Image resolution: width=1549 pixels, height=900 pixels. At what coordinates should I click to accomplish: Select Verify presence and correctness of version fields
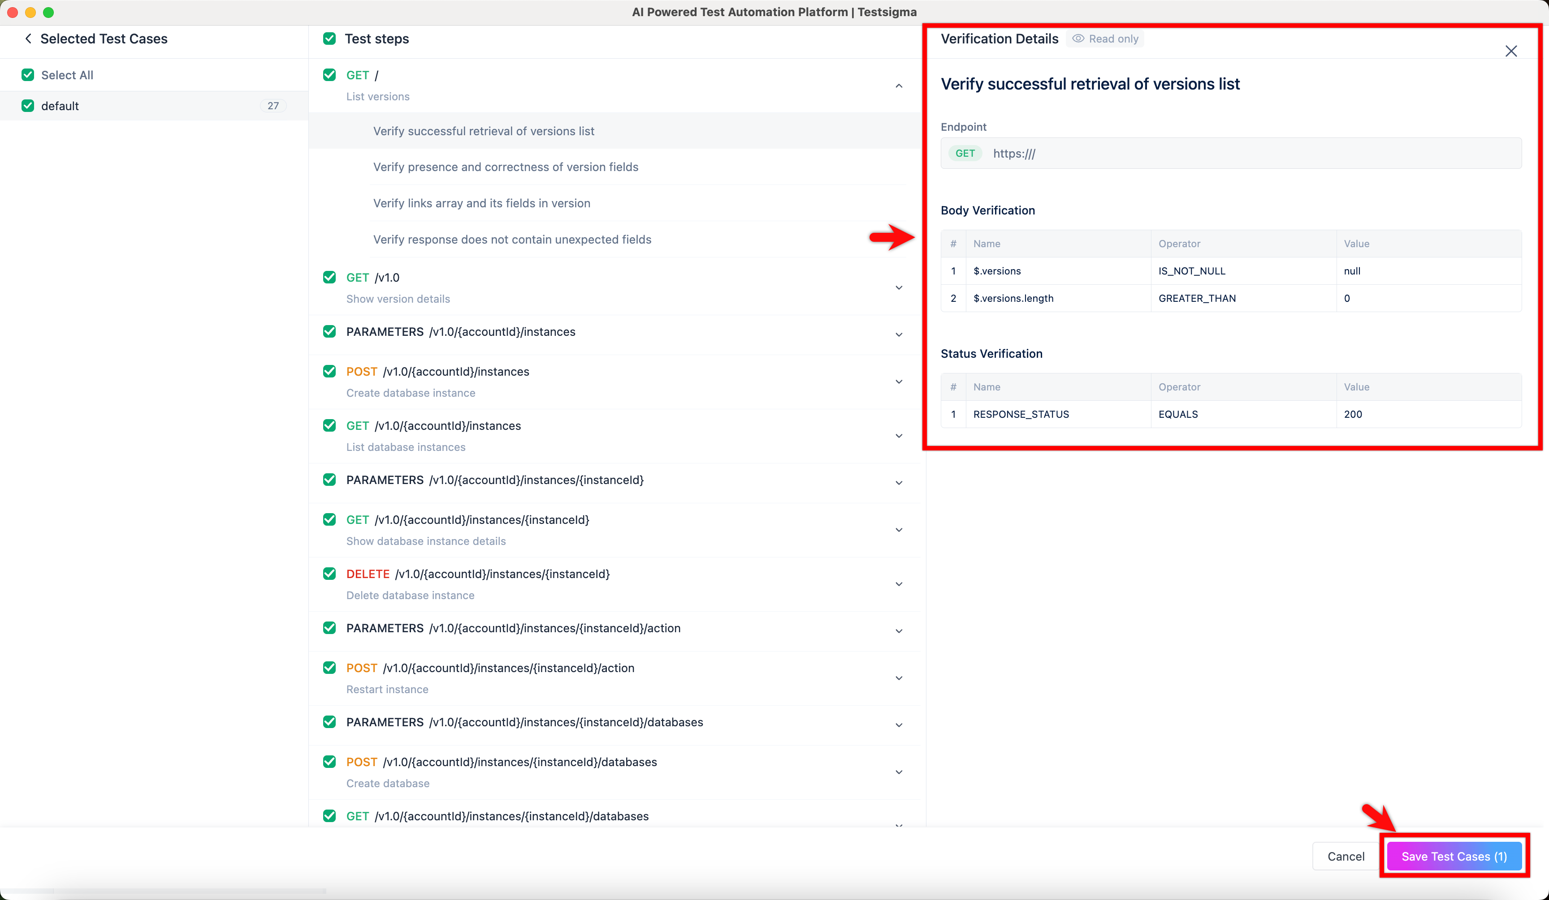tap(505, 167)
